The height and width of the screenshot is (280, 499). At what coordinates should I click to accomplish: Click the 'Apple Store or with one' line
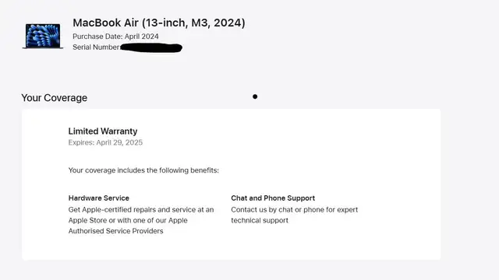pos(128,220)
